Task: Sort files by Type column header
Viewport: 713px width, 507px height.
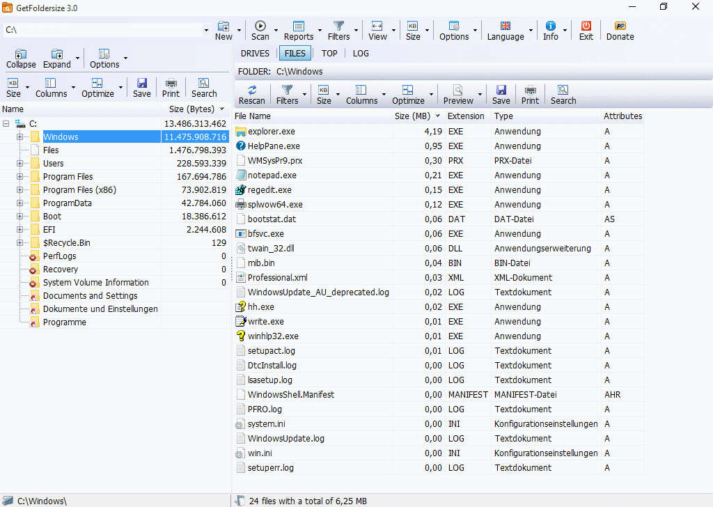Action: (x=546, y=116)
